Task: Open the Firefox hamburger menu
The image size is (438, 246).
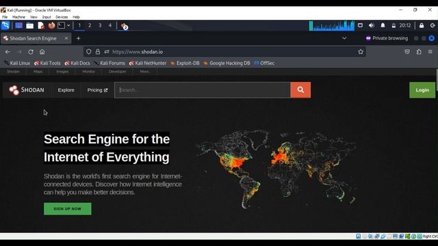Action: tap(430, 52)
